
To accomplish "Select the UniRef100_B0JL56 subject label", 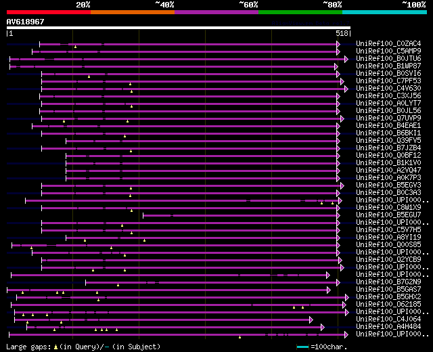I will (x=388, y=111).
